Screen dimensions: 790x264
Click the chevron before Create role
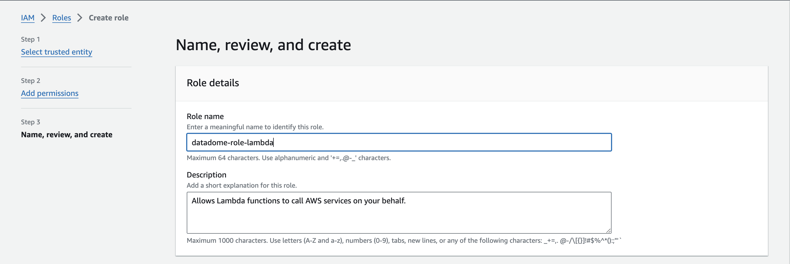click(x=80, y=18)
